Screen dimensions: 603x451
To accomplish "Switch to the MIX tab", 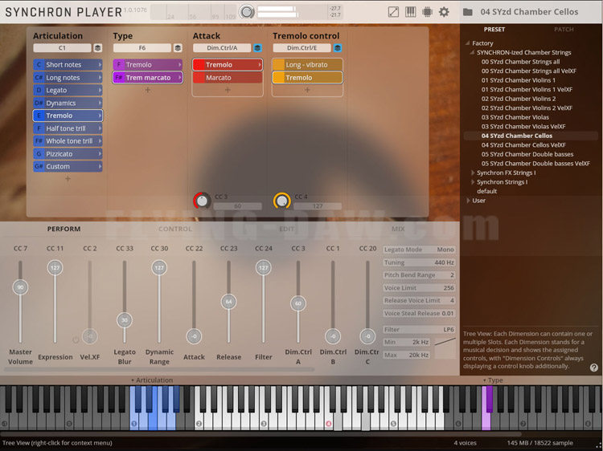I will pos(398,229).
